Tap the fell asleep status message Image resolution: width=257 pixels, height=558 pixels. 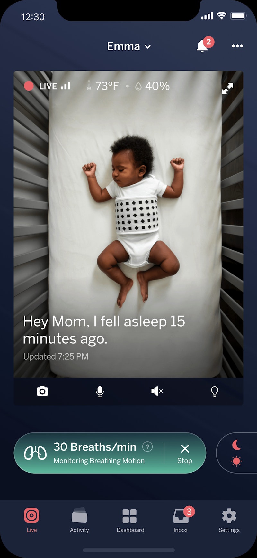104,330
